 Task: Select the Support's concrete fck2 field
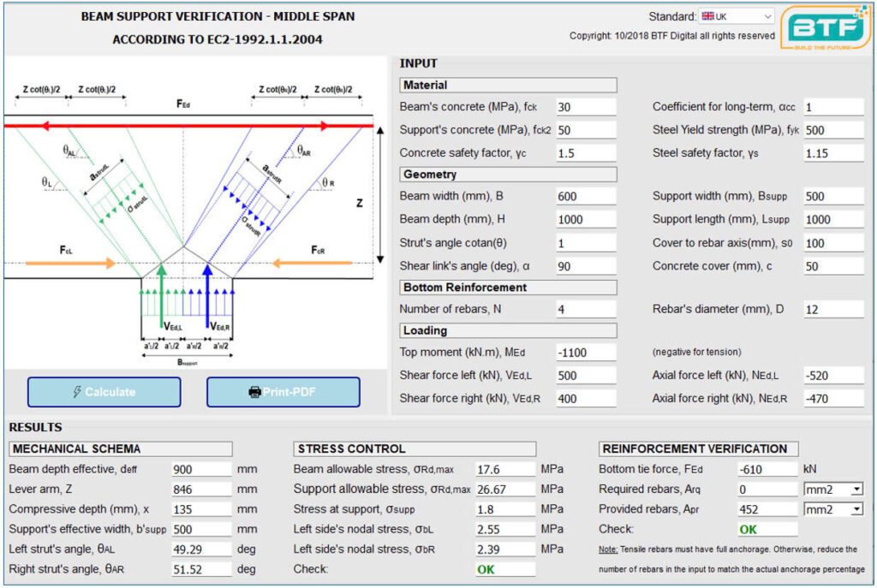585,130
